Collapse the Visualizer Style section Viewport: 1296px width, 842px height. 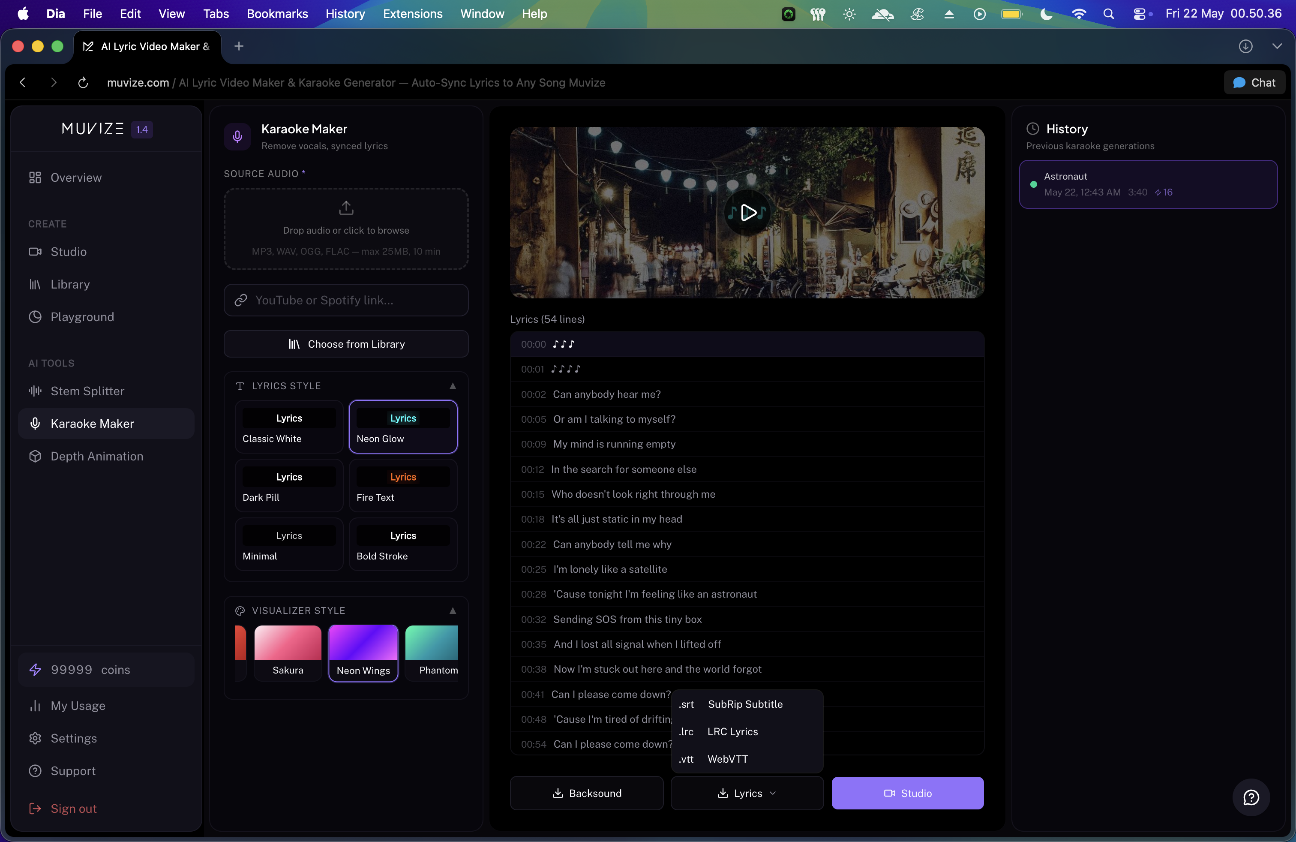pyautogui.click(x=453, y=611)
